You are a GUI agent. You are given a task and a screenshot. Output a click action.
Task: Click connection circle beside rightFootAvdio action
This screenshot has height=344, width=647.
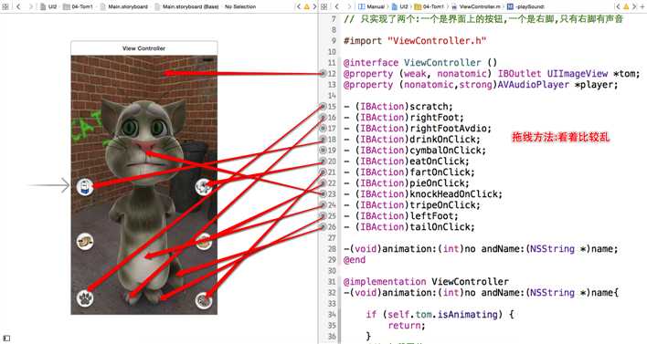coord(323,128)
